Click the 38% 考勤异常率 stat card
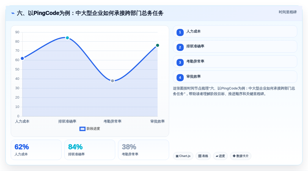The width and height of the screenshot is (308, 171). tap(143, 150)
